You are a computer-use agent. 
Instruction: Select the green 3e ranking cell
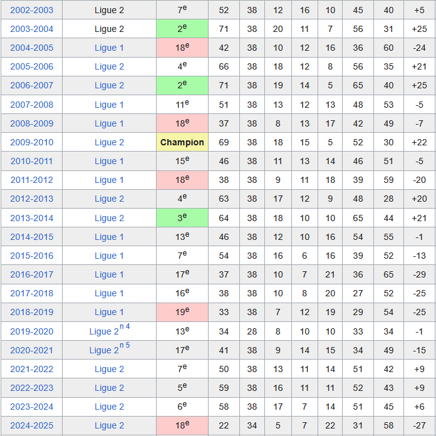tap(182, 218)
